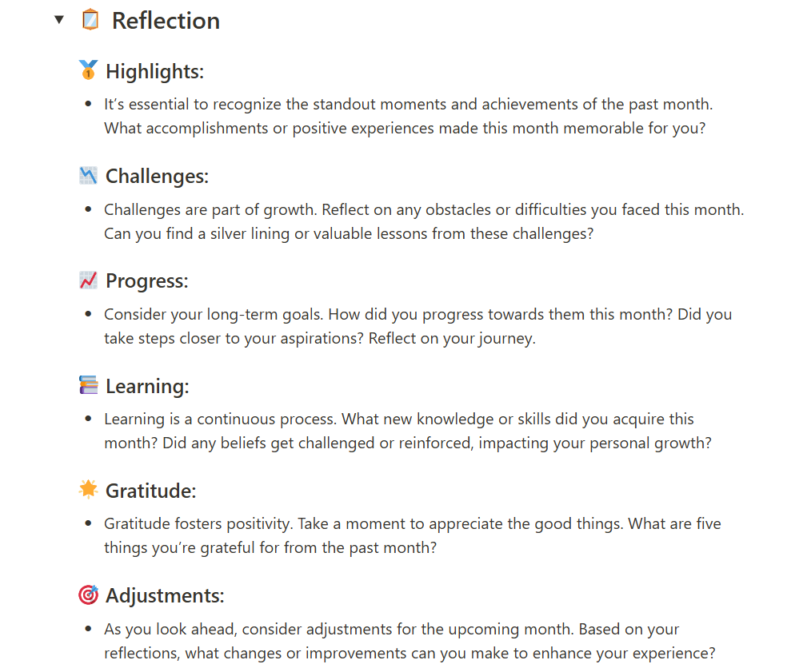Click the Reflection heading text
Viewport: 799px width, 672px height.
coord(166,21)
